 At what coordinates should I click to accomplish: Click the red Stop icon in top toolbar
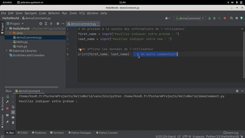225,18
